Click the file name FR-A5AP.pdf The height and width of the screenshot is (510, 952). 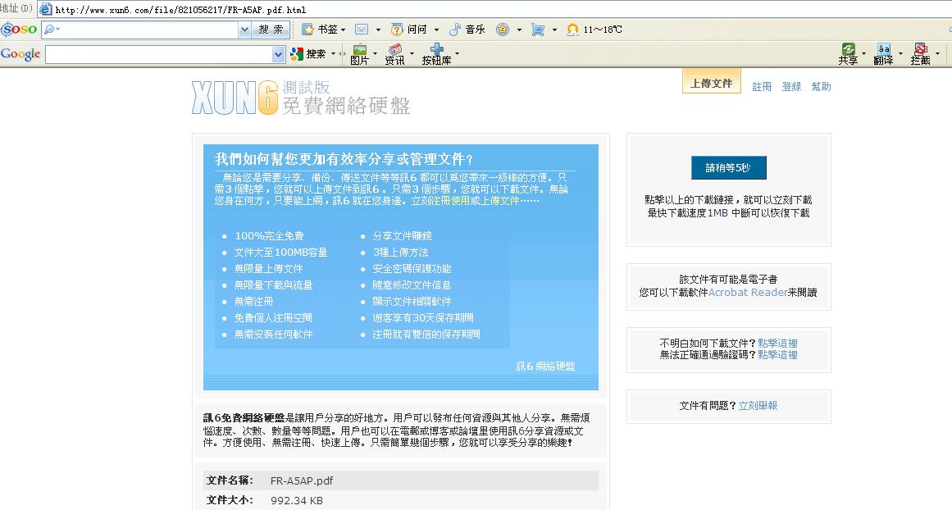302,480
